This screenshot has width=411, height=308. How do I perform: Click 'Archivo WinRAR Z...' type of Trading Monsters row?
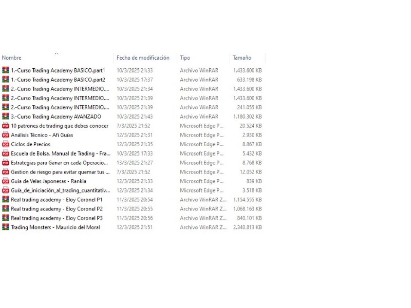203,227
